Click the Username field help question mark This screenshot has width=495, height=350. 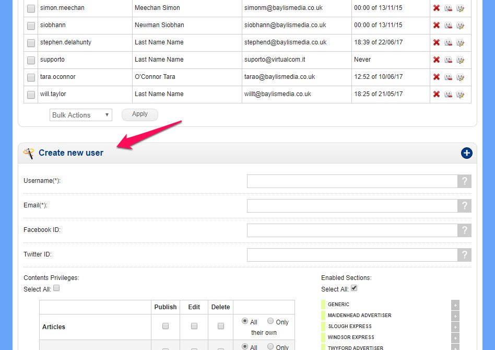tap(464, 181)
